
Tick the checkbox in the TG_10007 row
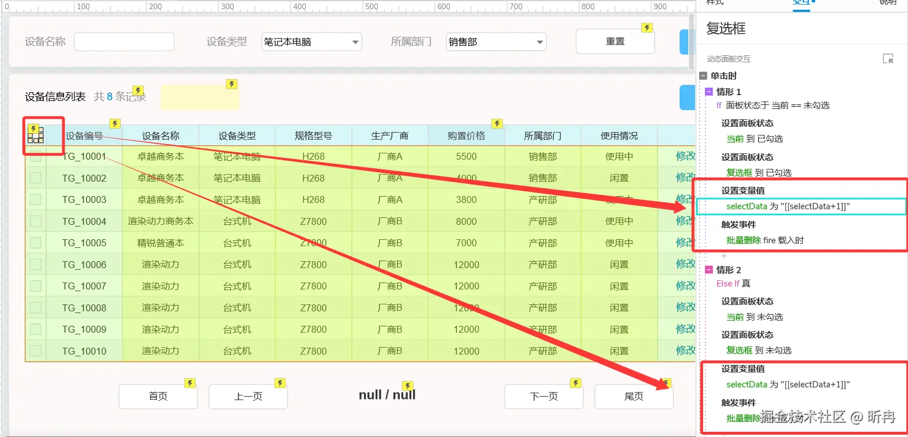tap(36, 286)
